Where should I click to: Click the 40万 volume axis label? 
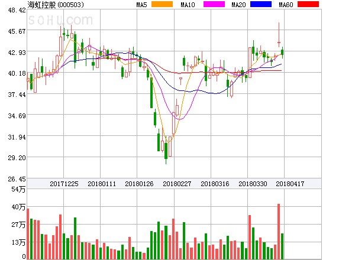coord(18,207)
